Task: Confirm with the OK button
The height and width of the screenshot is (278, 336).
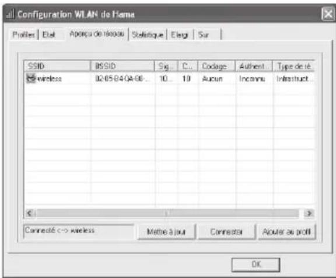Action: pyautogui.click(x=256, y=265)
